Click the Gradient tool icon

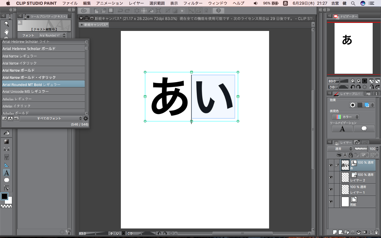(x=6, y=141)
